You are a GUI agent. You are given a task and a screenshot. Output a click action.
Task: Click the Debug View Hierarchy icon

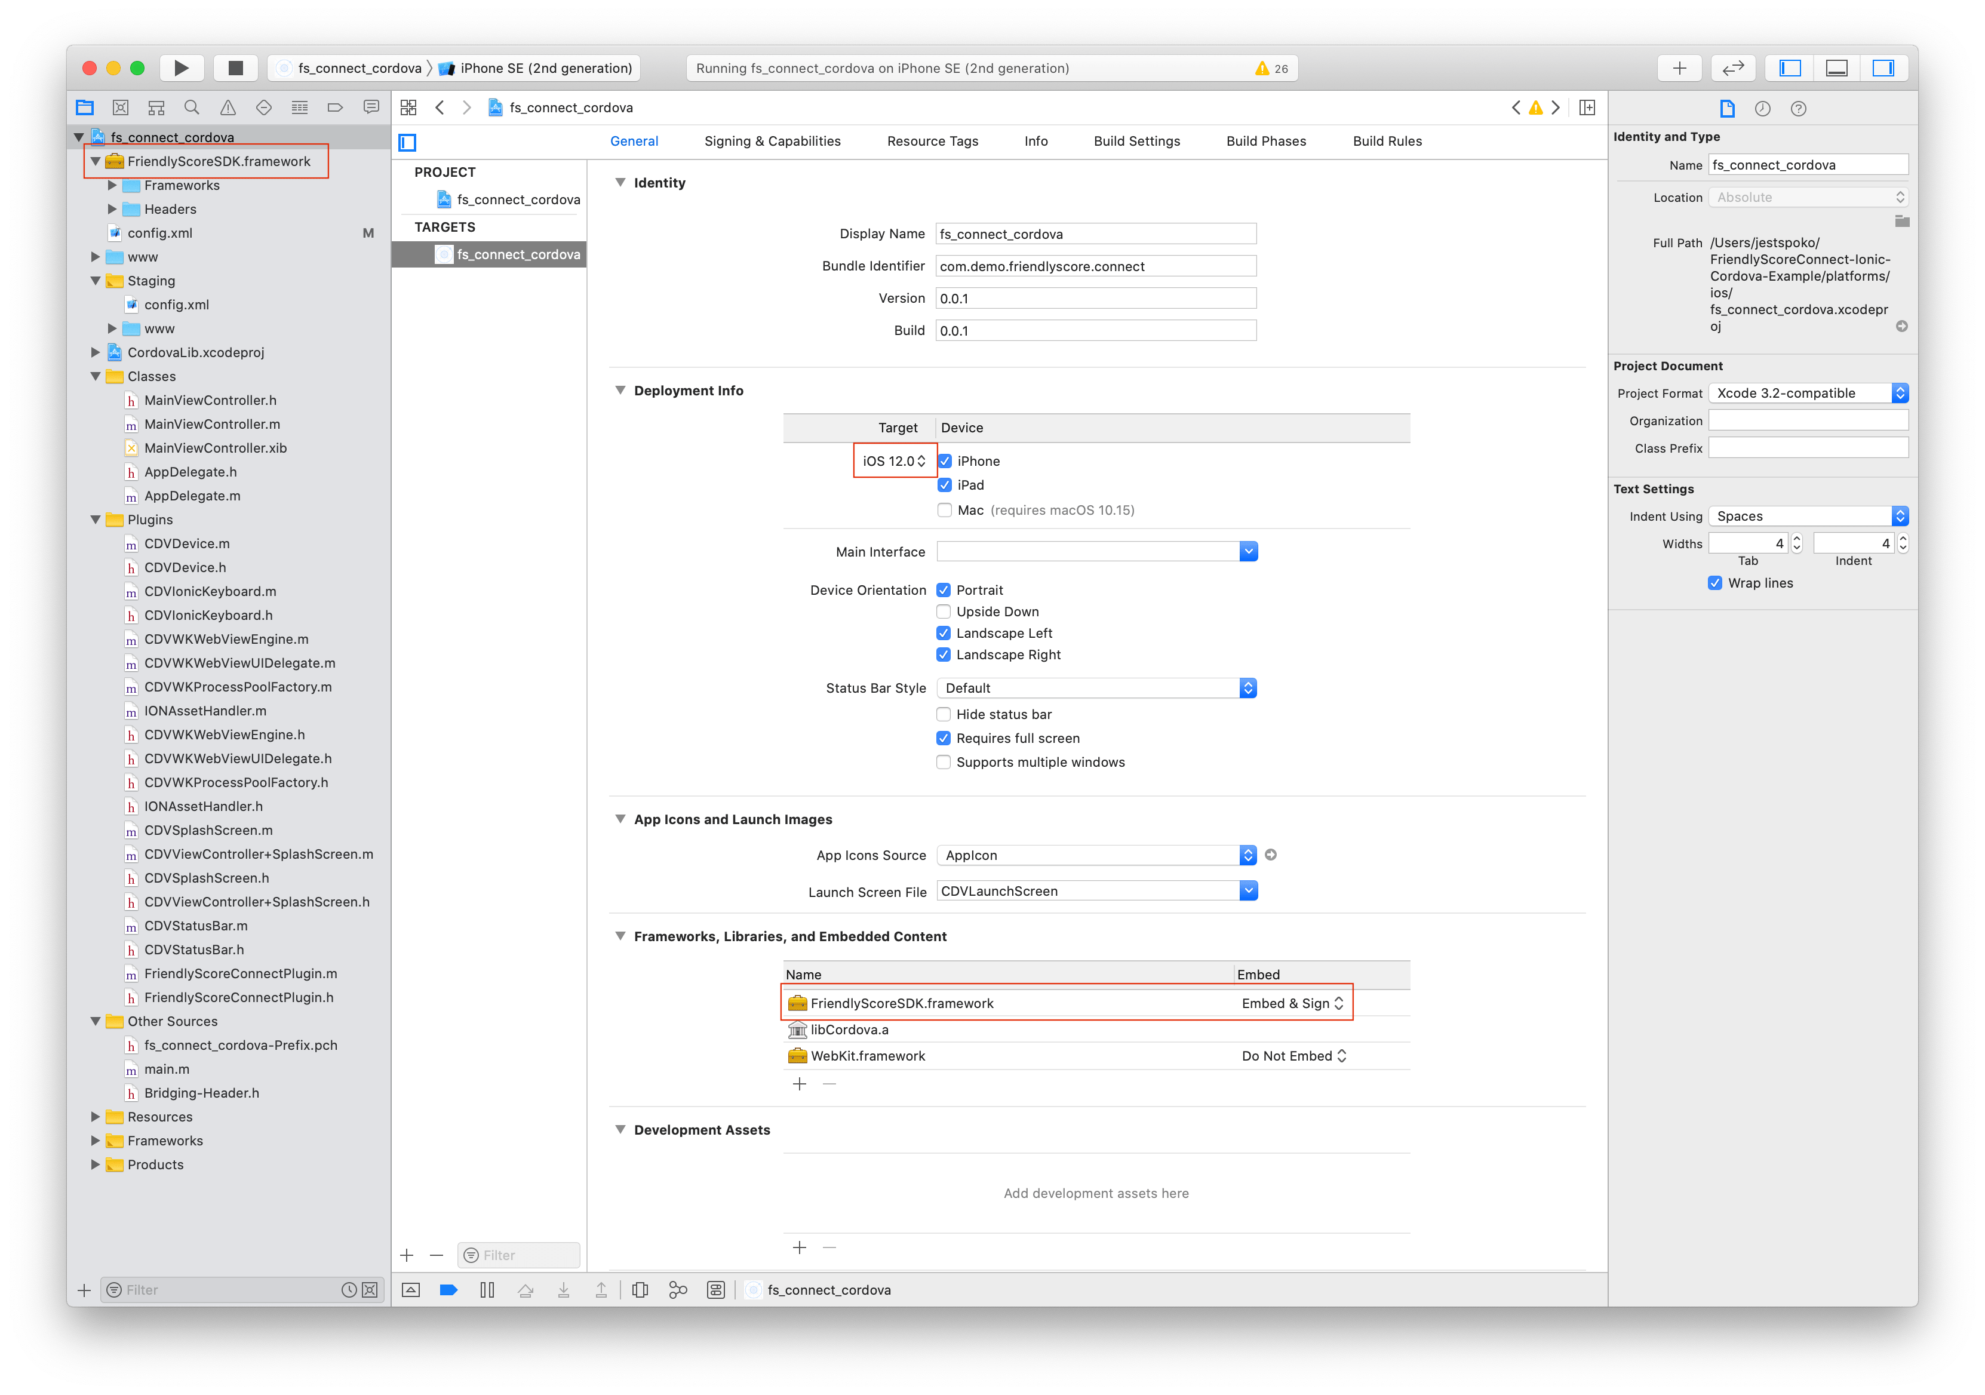click(640, 1289)
